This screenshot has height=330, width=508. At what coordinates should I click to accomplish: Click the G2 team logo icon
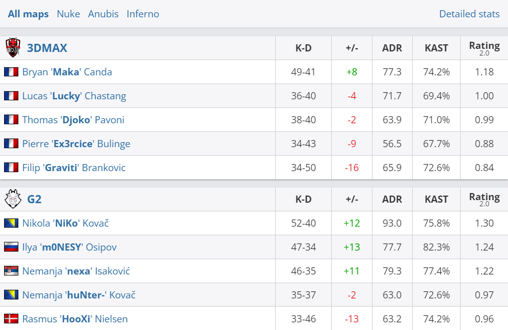click(12, 199)
